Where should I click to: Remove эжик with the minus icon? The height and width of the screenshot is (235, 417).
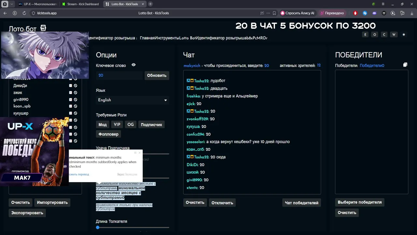(70, 93)
